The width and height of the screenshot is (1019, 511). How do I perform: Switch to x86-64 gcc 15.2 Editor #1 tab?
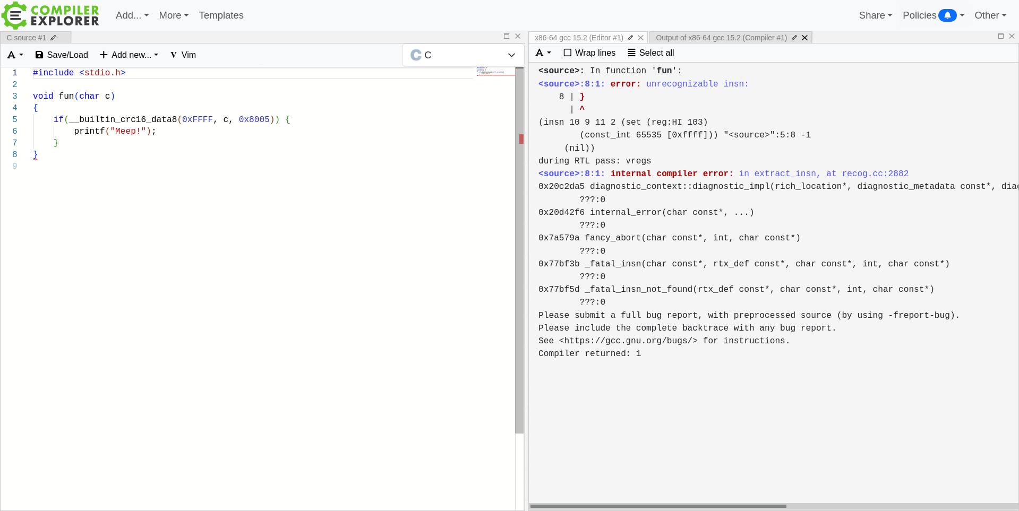click(579, 38)
